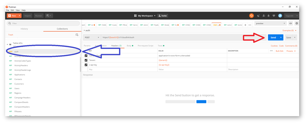Click the headers table three-dot options
The width and height of the screenshot is (307, 124).
271,51
